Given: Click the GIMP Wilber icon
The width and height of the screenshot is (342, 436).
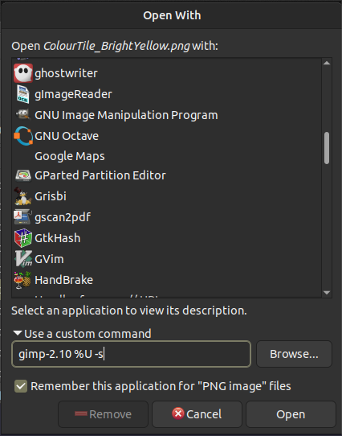Looking at the screenshot, I should click(23, 114).
